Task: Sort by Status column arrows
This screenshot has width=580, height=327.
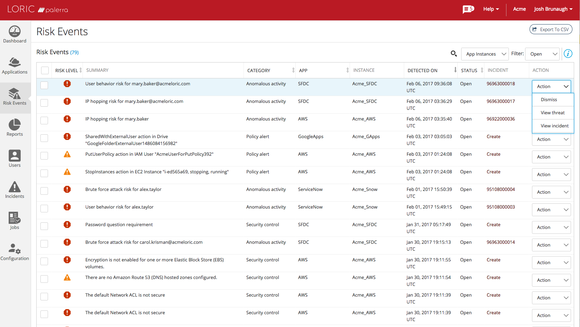Action: [482, 70]
